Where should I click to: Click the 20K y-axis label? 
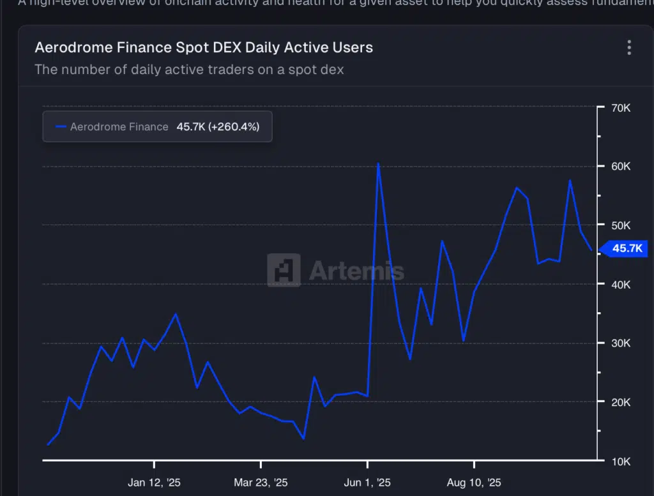click(x=621, y=402)
